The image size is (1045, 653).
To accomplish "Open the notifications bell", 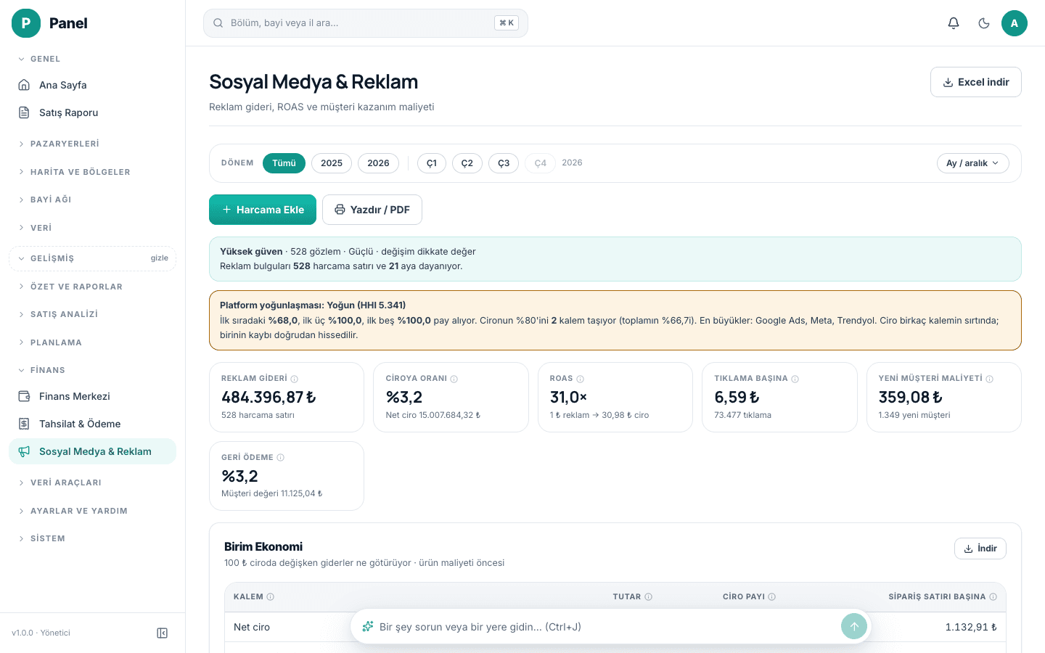I will [954, 23].
